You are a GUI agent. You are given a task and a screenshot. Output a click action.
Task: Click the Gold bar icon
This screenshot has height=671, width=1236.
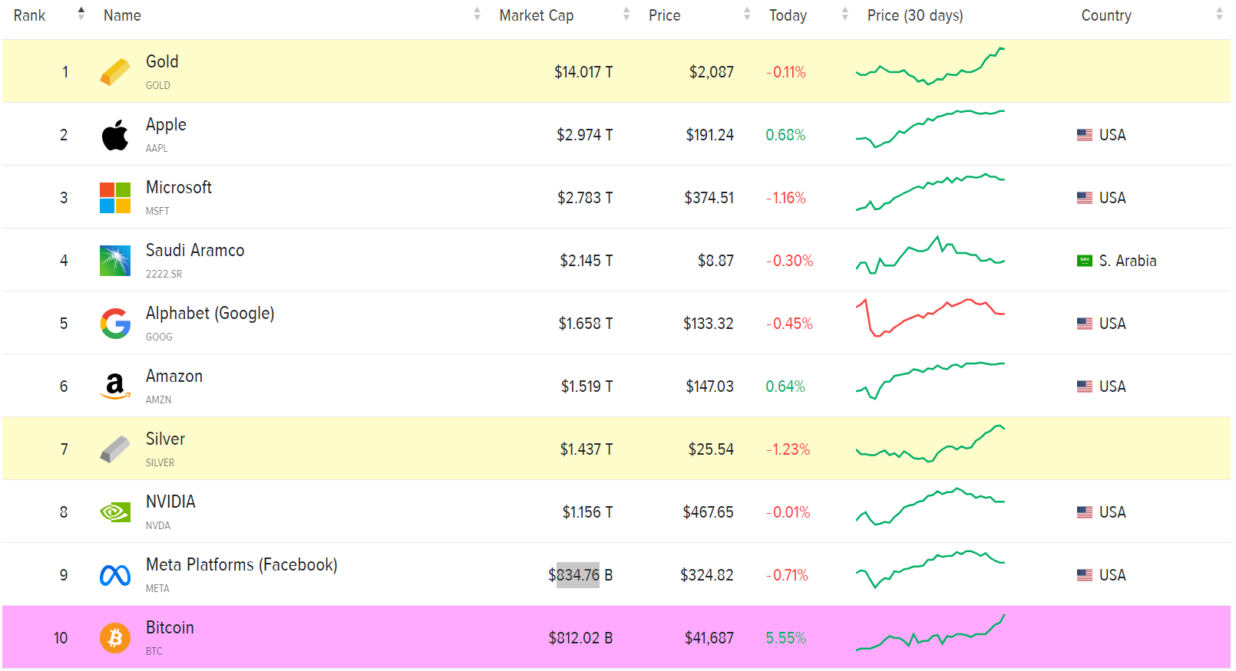pos(115,72)
